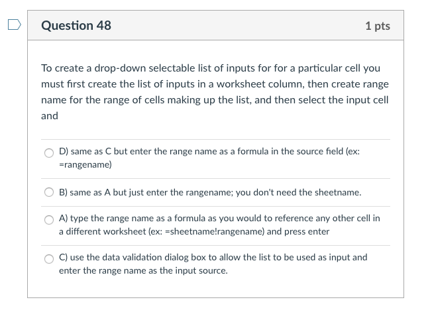The width and height of the screenshot is (430, 316).
Task: Click the trailing word 'and' in the prompt
Action: click(x=50, y=116)
